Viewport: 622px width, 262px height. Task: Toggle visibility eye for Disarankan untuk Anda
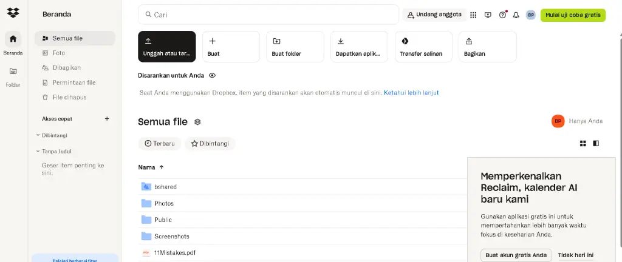(212, 76)
